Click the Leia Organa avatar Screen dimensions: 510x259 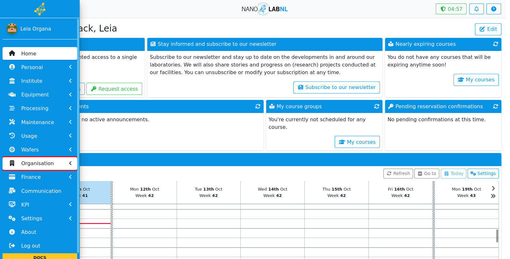[12, 29]
